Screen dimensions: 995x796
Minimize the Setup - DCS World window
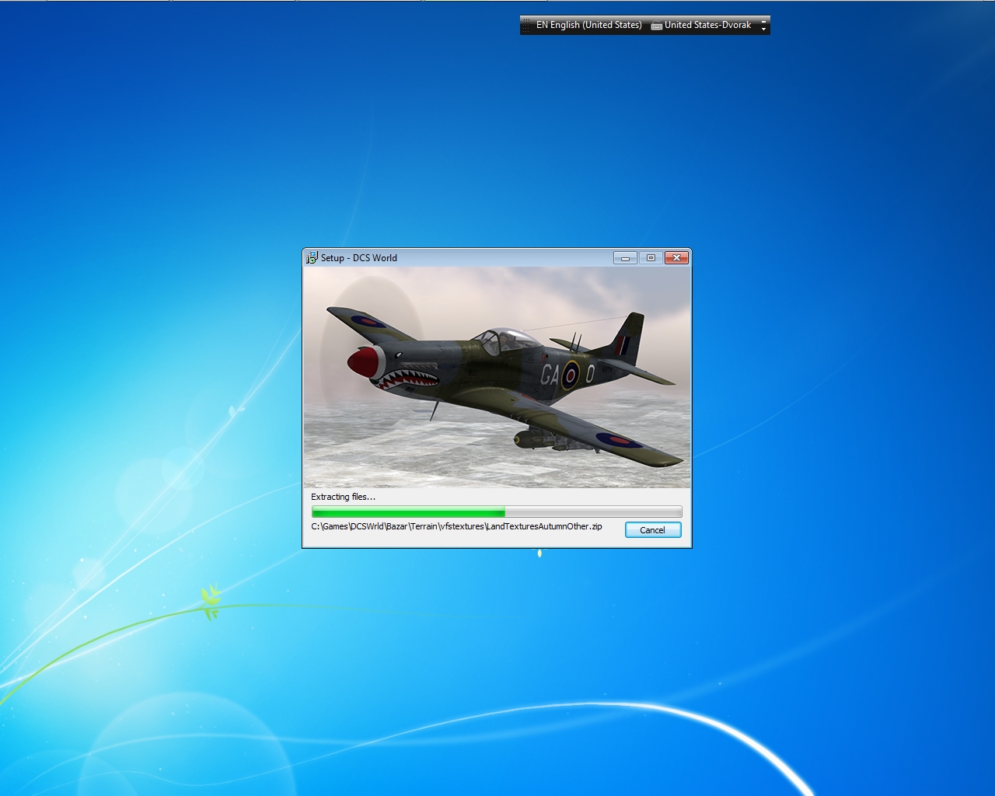[x=625, y=258]
